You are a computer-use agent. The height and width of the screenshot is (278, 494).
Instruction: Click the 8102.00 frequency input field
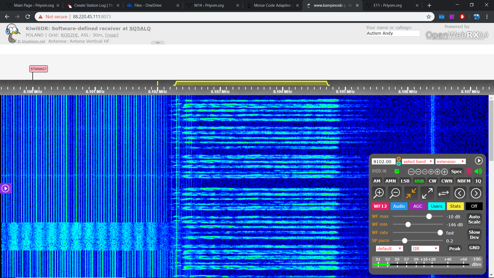point(383,162)
